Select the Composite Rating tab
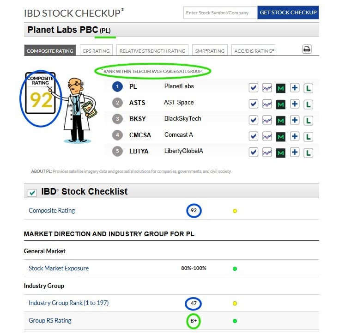339x336 pixels. [50, 50]
